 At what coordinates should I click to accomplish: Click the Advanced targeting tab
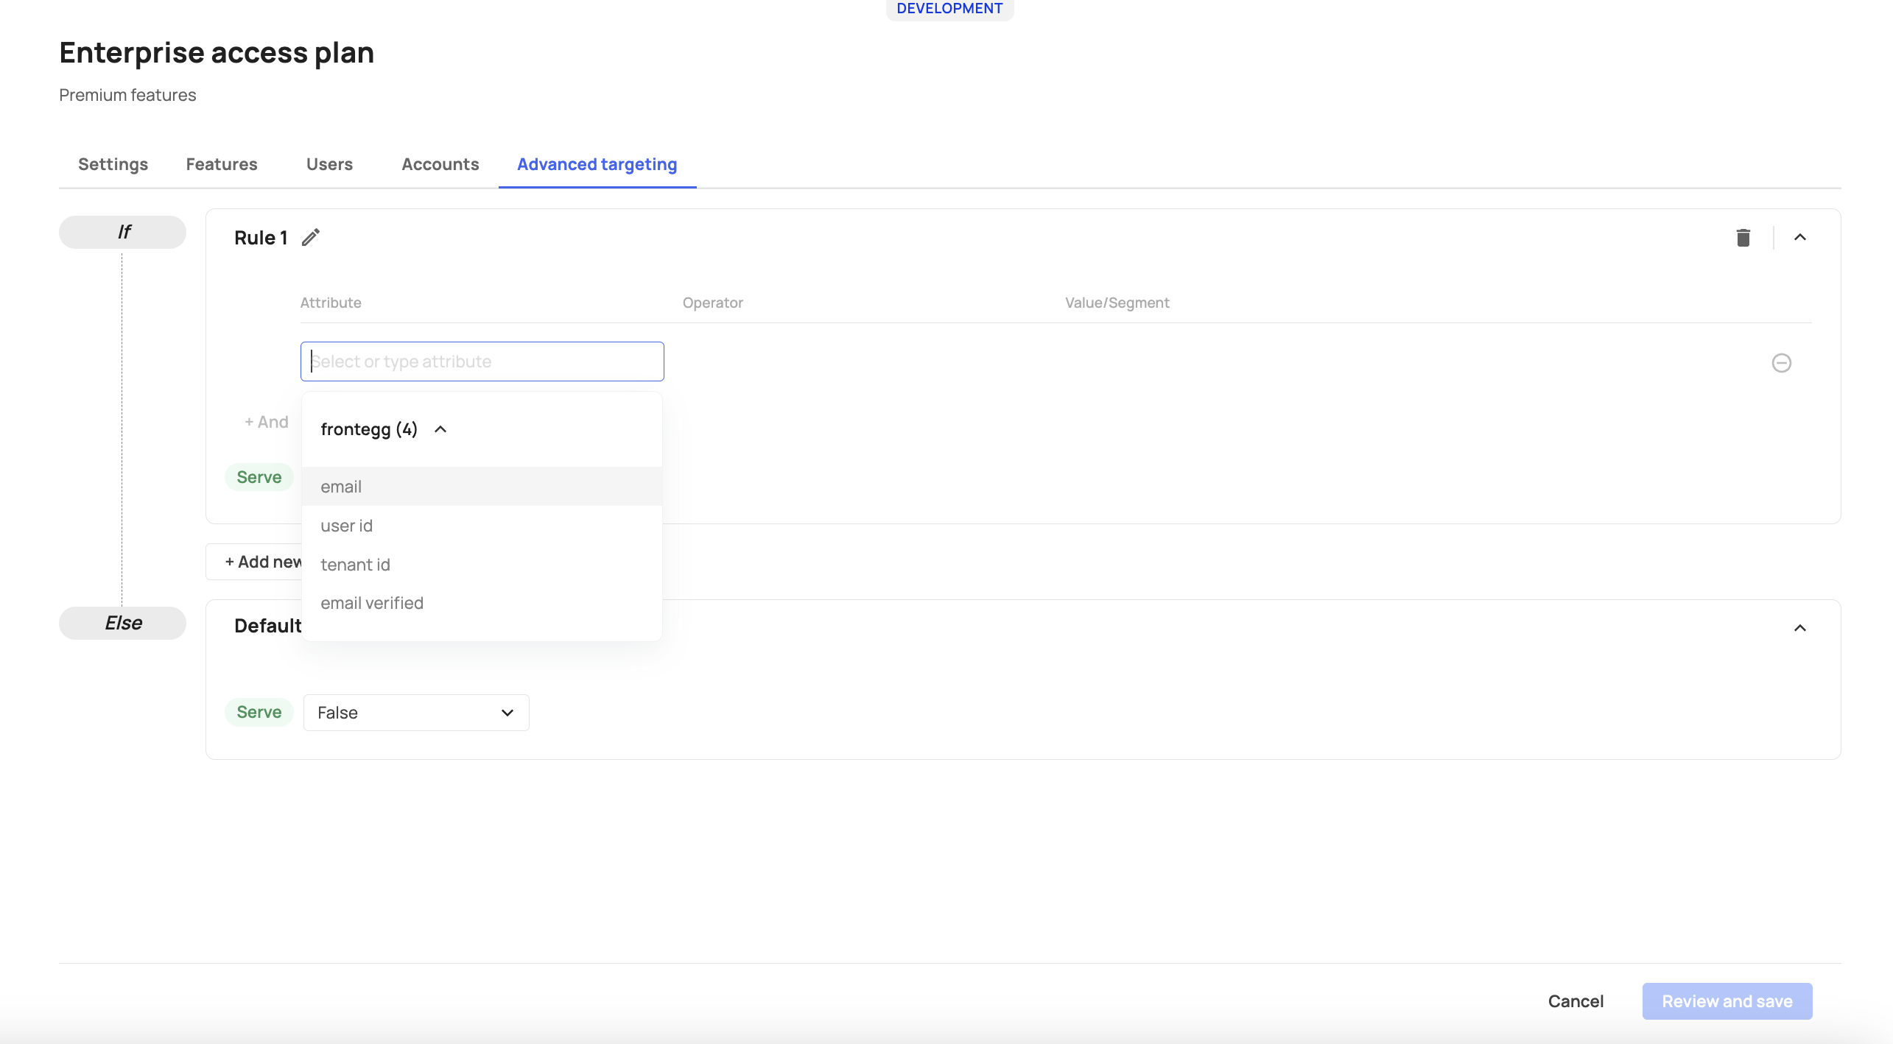tap(597, 164)
